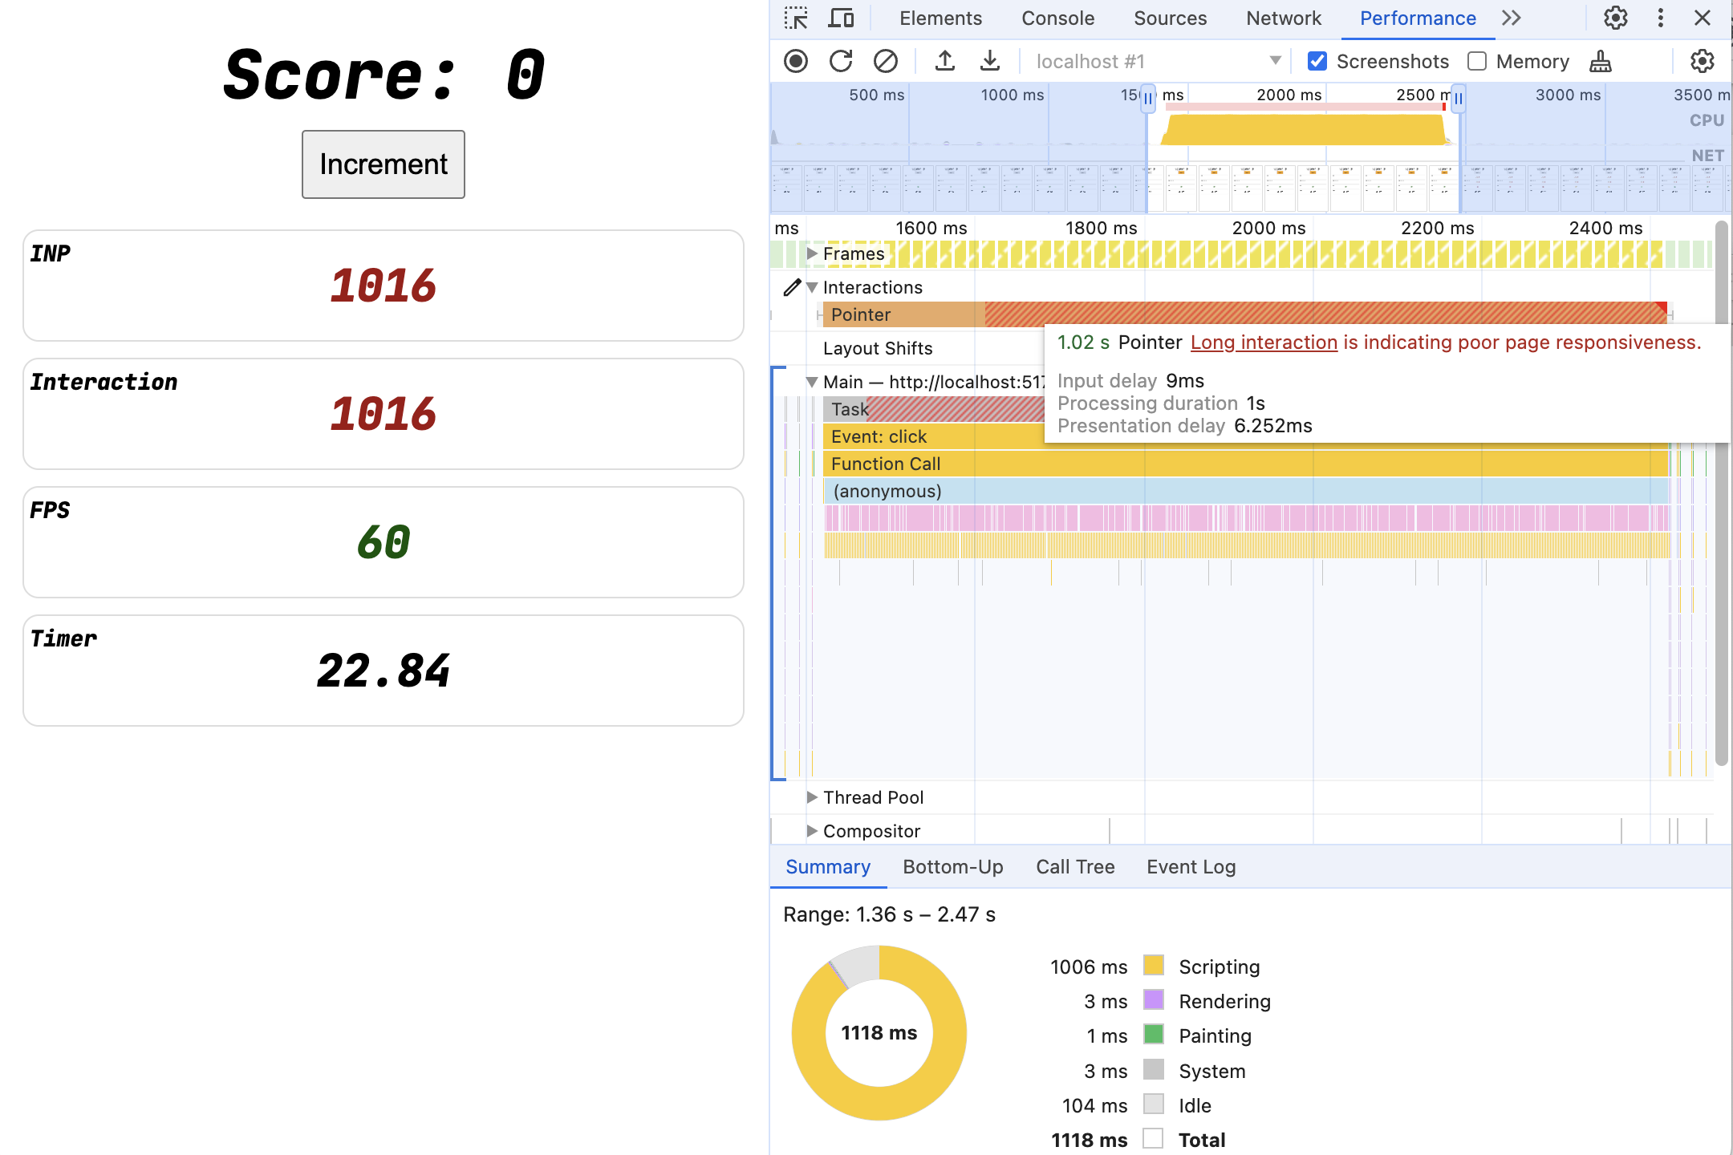Viewport: 1733px width, 1155px height.
Task: Select the Call Tree tab
Action: point(1074,866)
